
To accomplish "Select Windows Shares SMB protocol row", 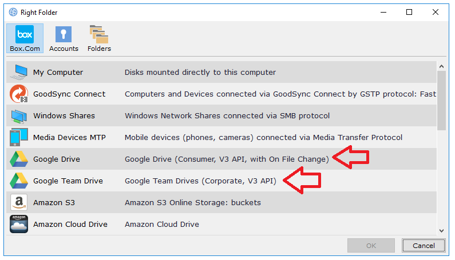I will (227, 116).
